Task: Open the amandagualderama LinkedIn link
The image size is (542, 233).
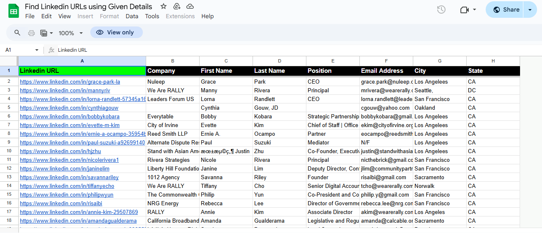Action: point(78,221)
